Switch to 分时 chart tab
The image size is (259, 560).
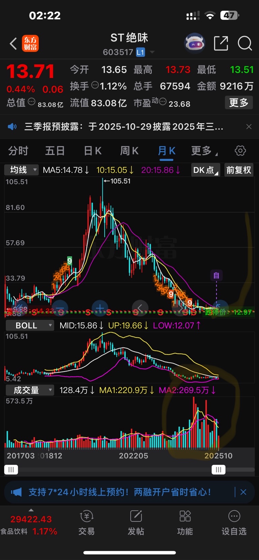(x=18, y=151)
